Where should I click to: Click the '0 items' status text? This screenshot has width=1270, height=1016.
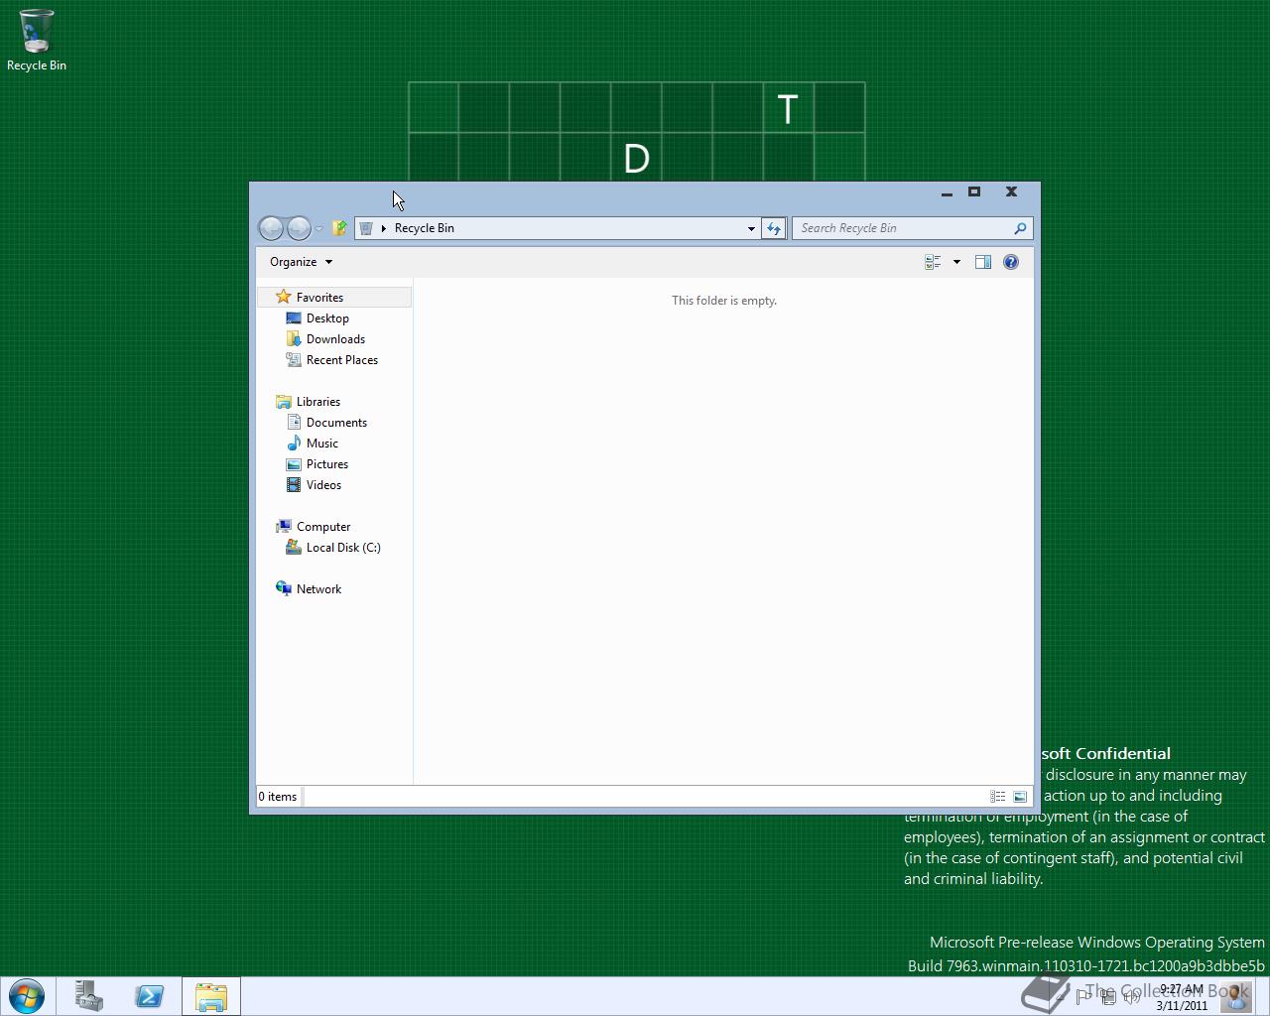278,797
